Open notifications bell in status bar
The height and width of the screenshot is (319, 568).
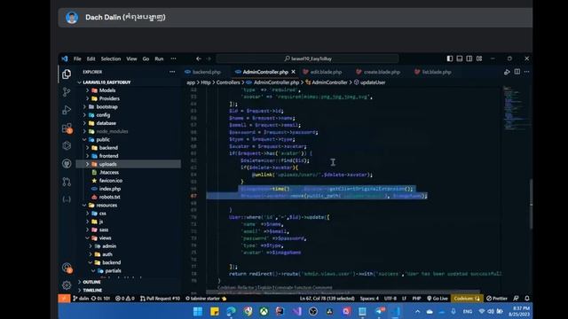pos(527,299)
